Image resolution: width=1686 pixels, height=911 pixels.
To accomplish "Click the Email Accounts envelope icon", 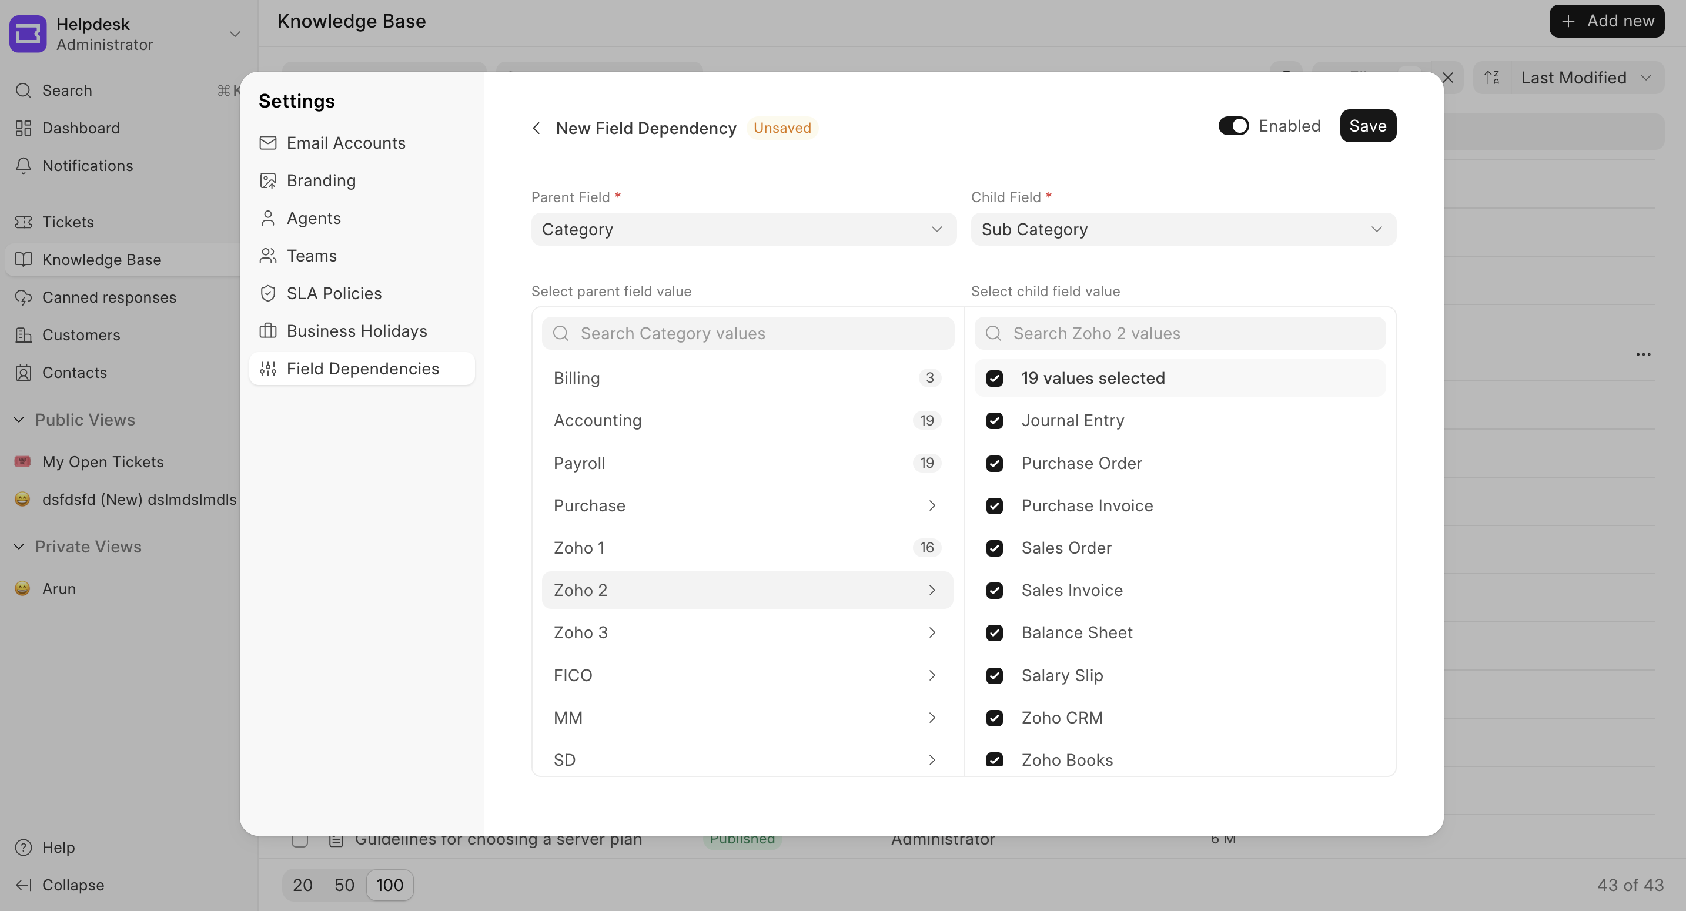I will pos(267,143).
